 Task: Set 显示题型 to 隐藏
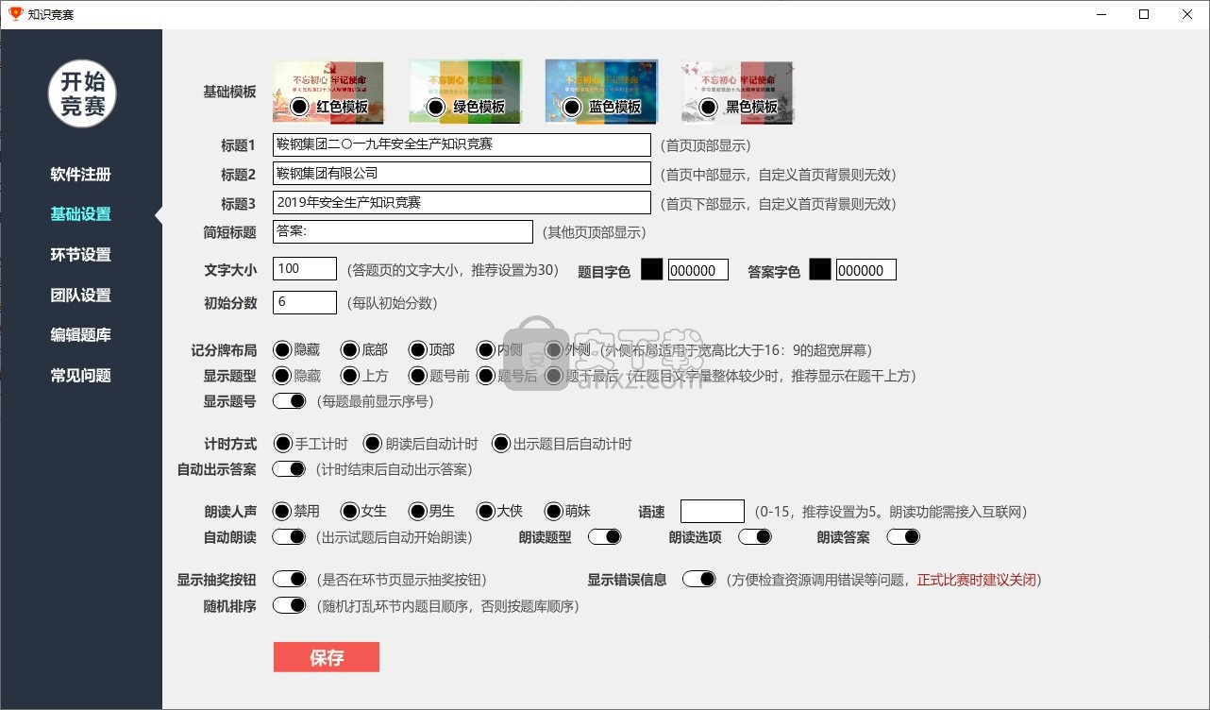coord(281,376)
